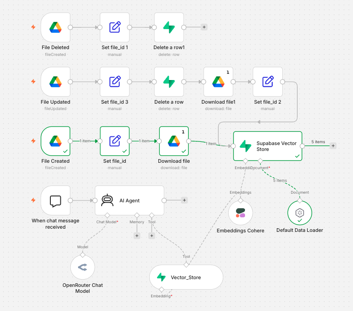This screenshot has width=353, height=311.
Task: Select the "1 item" label after File Created
Action: click(x=85, y=141)
